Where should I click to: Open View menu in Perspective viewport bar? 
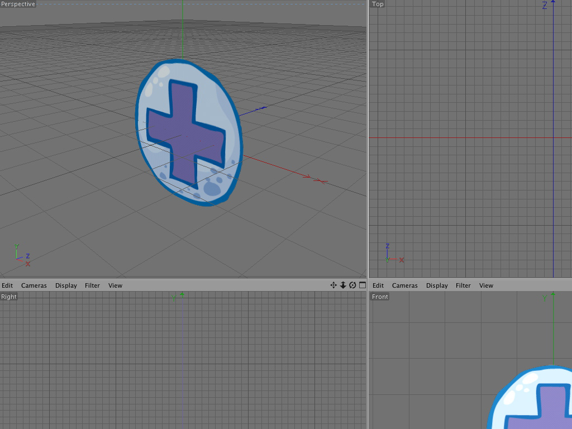115,285
